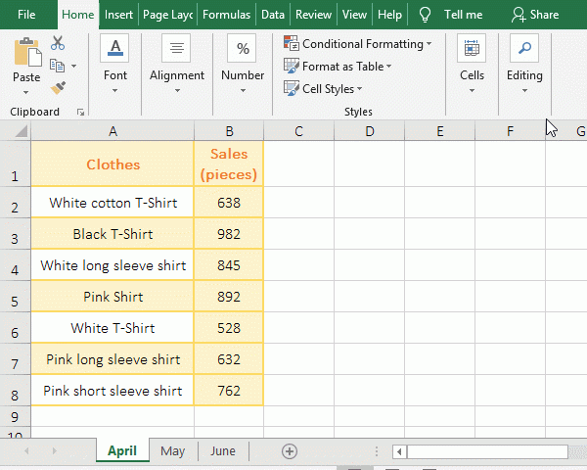Click the Select All corner triangle
This screenshot has height=470, width=587.
tap(22, 131)
